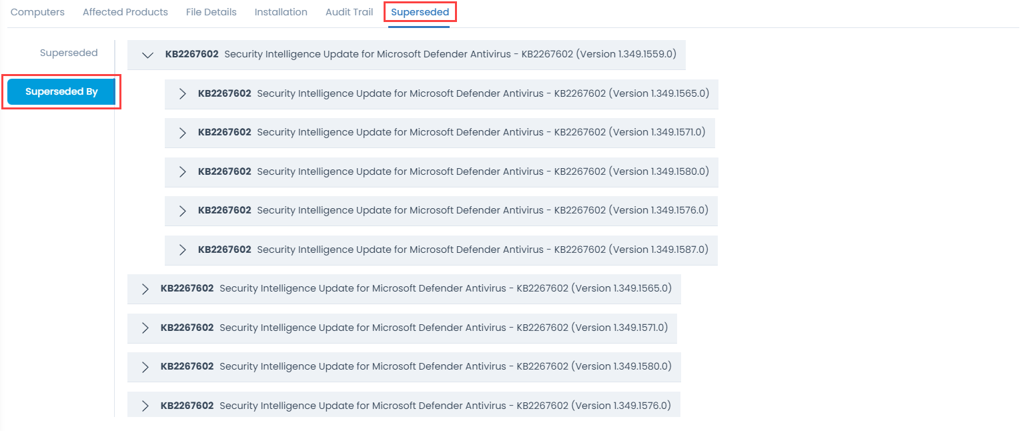Expand nested Version 1.349.1576.0 patch entry

click(182, 211)
